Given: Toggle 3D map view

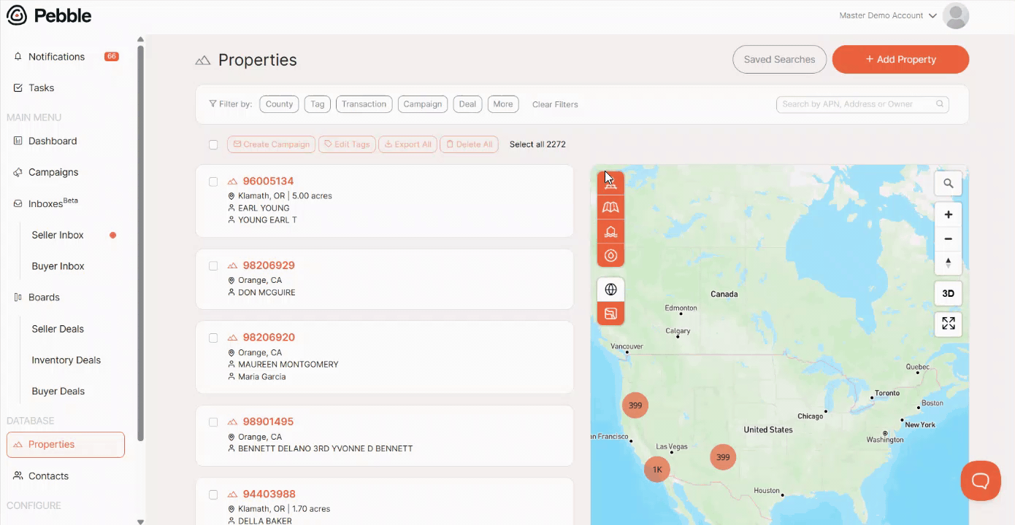Looking at the screenshot, I should coord(948,293).
